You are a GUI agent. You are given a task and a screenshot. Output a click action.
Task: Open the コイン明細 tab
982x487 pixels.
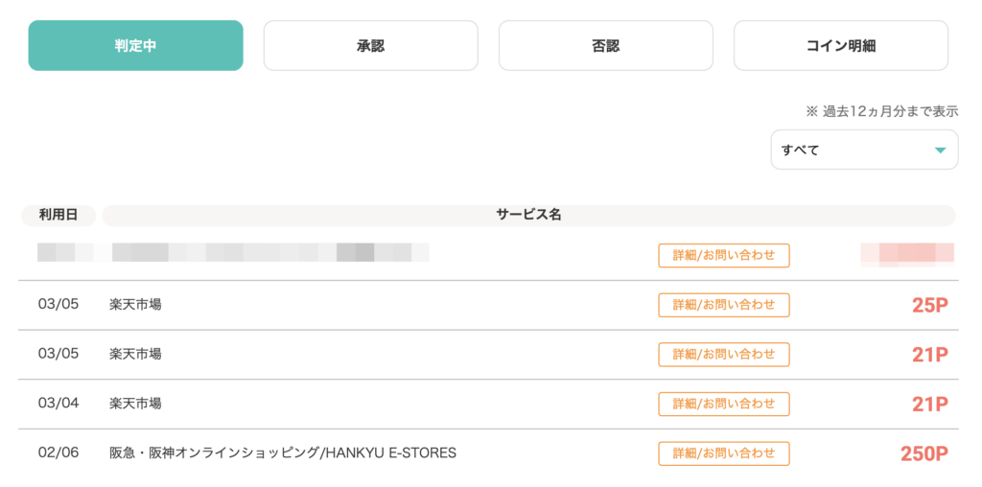[x=840, y=46]
